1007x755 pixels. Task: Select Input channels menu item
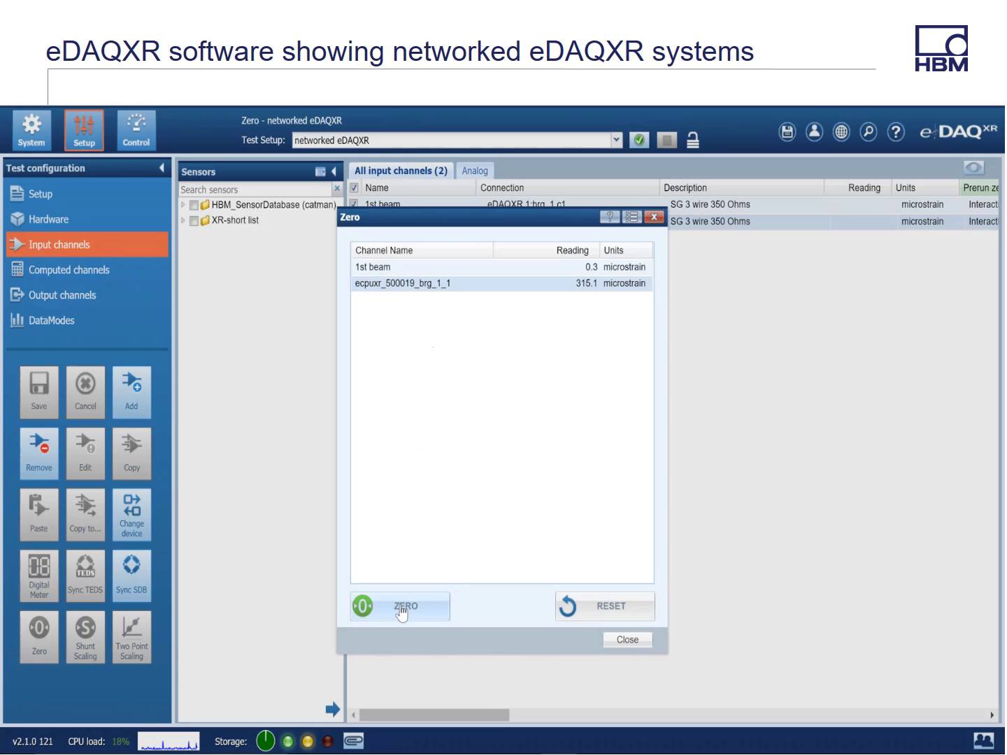click(x=87, y=245)
